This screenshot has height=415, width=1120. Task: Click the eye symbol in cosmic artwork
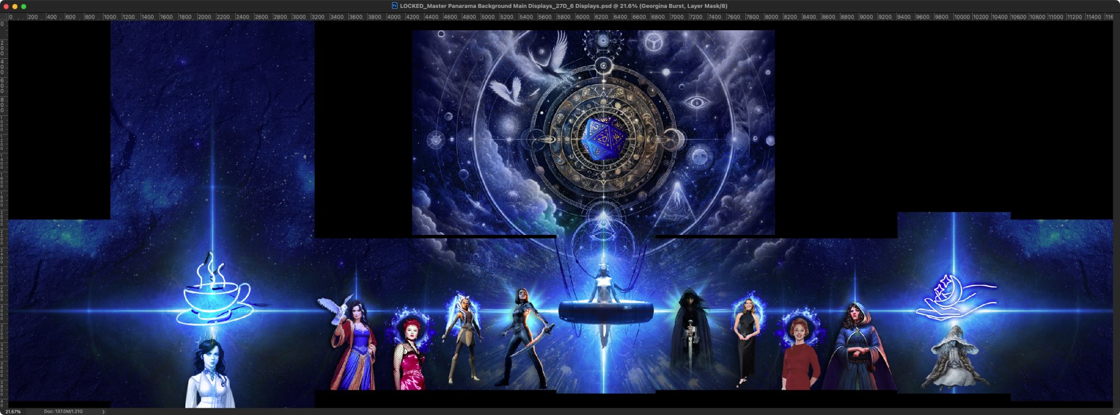point(696,102)
